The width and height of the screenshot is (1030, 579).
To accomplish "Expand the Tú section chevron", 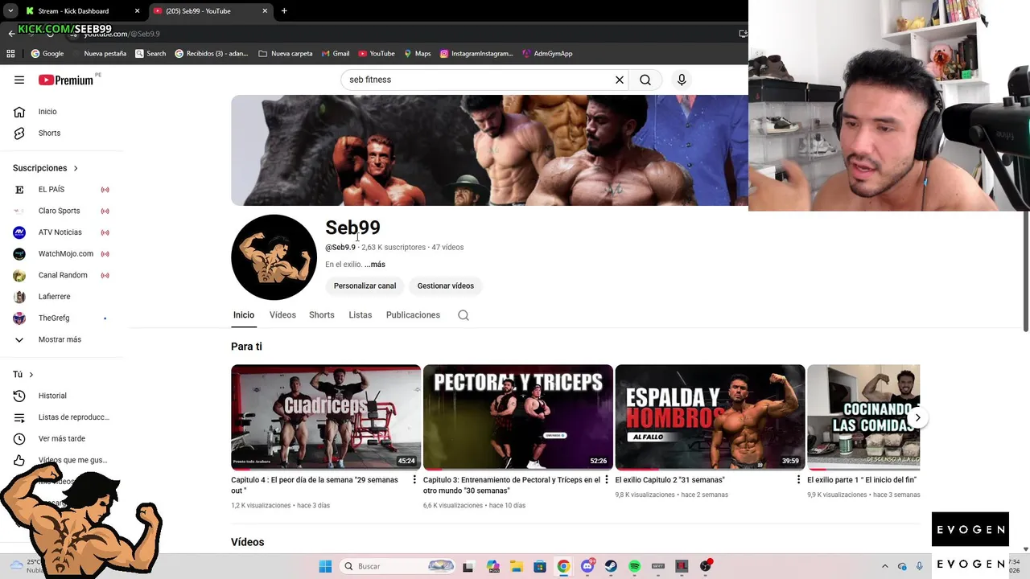I will point(31,375).
